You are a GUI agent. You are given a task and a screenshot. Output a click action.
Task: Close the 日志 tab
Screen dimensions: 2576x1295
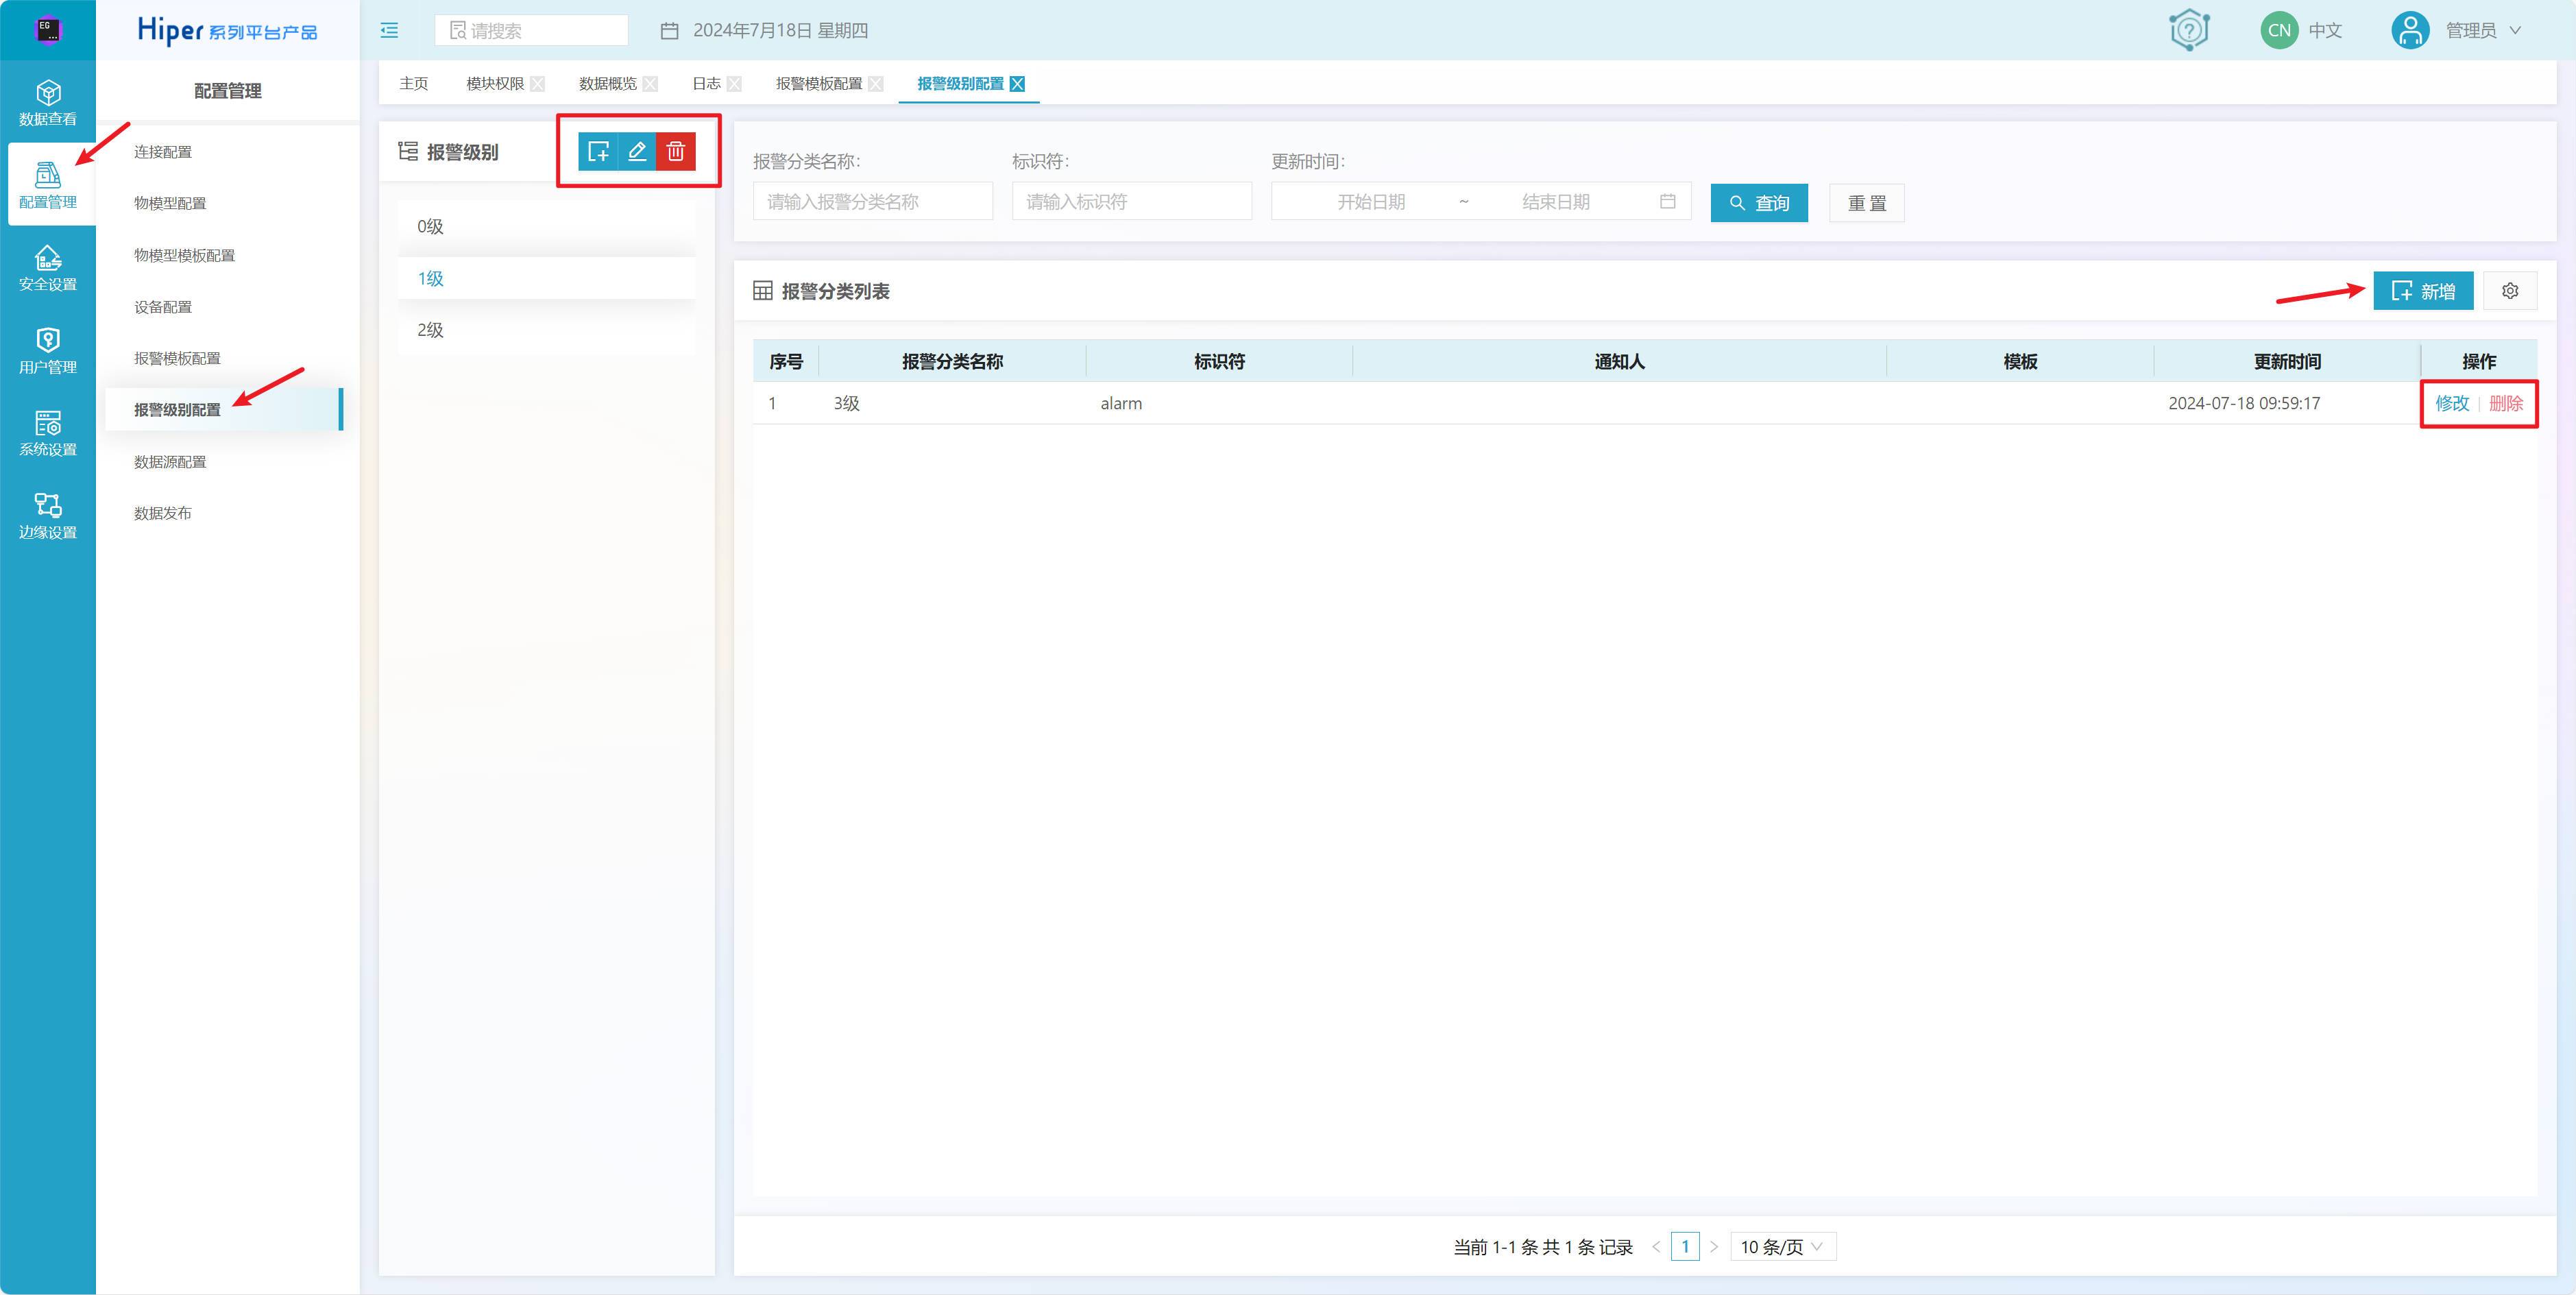[x=734, y=84]
